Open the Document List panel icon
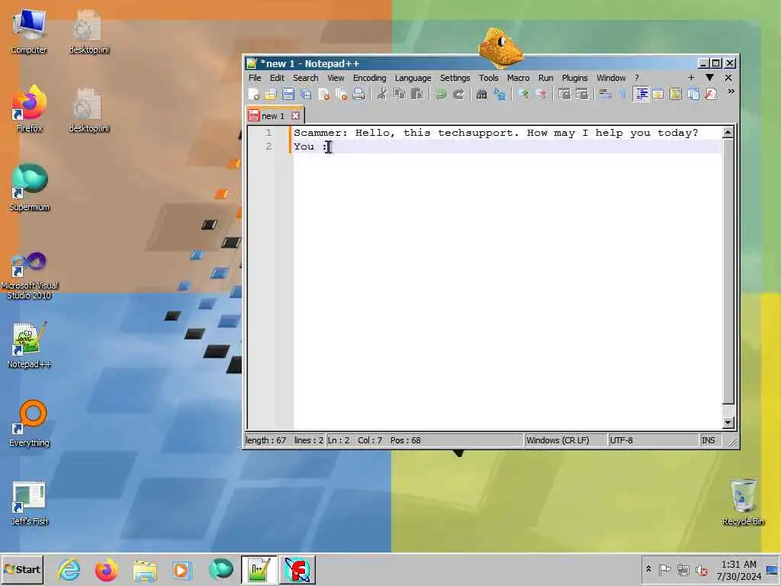 [x=693, y=94]
